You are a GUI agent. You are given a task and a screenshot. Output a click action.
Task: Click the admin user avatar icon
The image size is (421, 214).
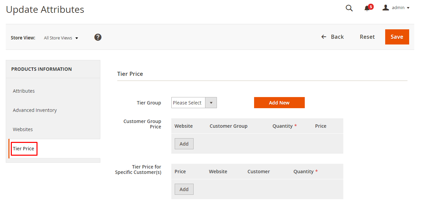click(386, 8)
